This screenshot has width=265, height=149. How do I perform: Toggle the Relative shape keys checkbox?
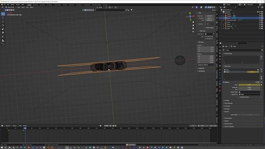point(224,82)
